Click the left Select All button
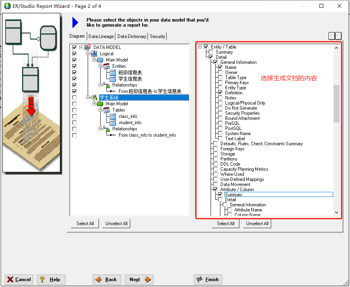 point(85,224)
